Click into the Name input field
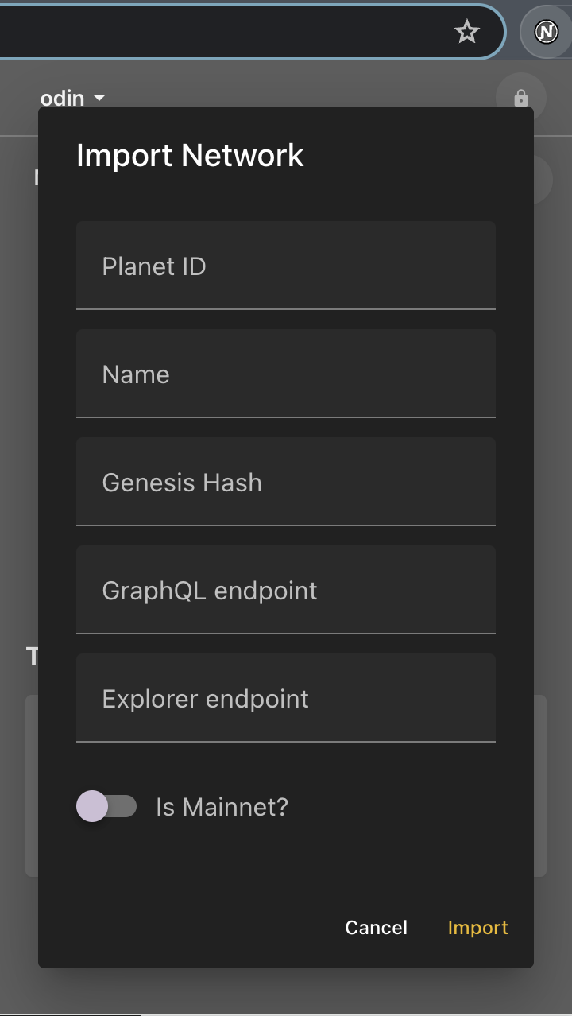572x1016 pixels. point(286,374)
